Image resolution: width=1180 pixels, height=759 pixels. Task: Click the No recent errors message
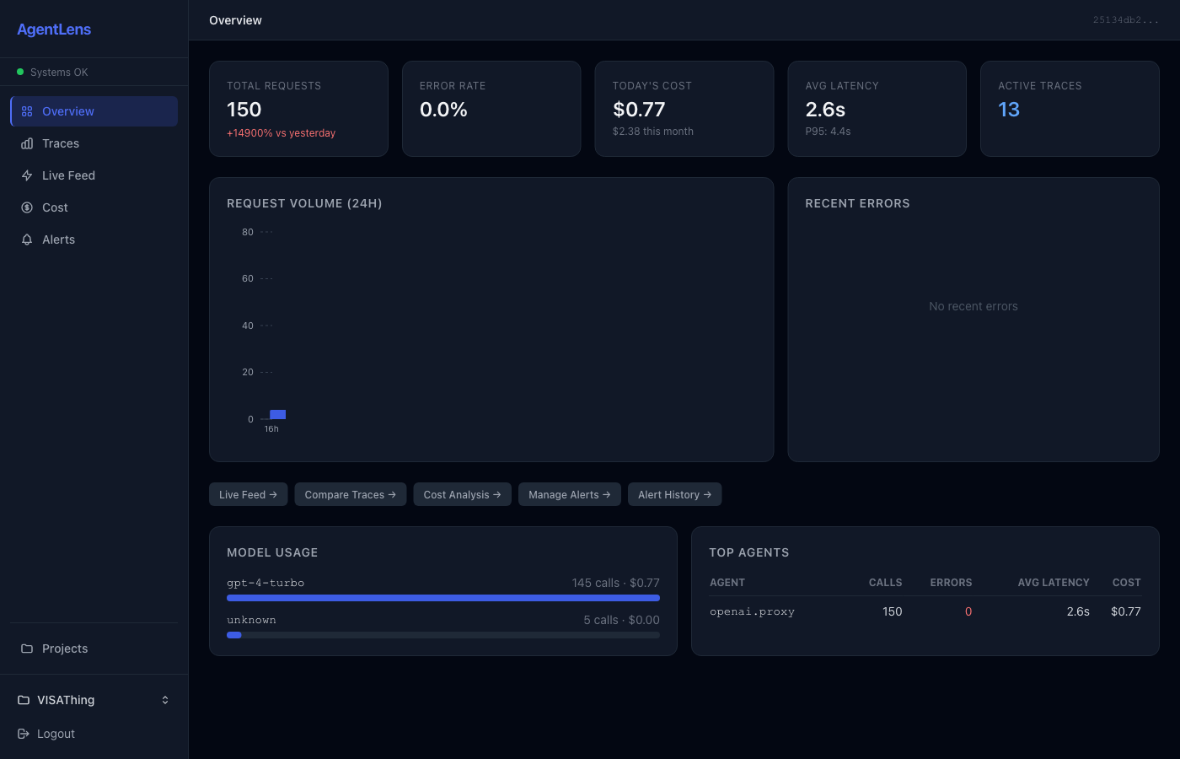(x=973, y=306)
